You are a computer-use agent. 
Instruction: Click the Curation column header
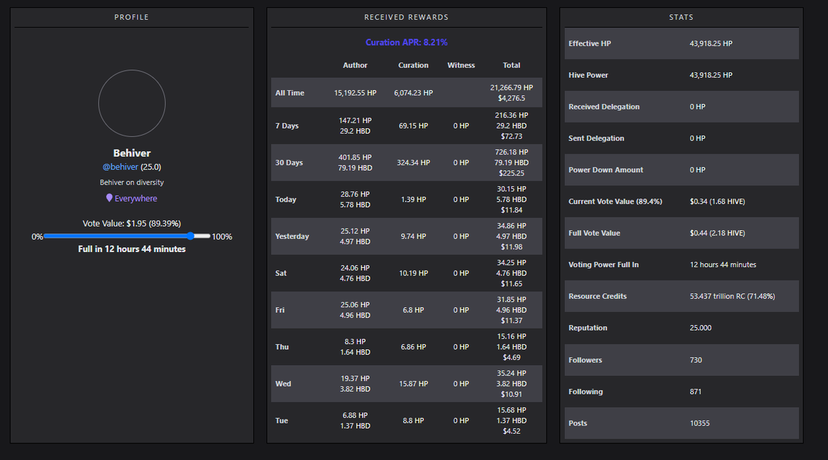pyautogui.click(x=413, y=65)
